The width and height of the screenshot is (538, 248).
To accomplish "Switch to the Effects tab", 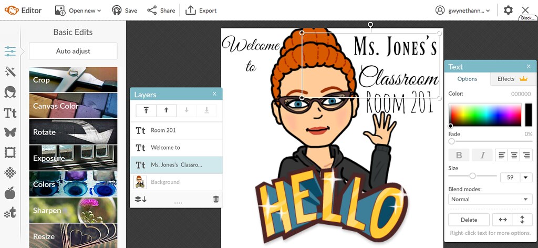I will click(511, 79).
